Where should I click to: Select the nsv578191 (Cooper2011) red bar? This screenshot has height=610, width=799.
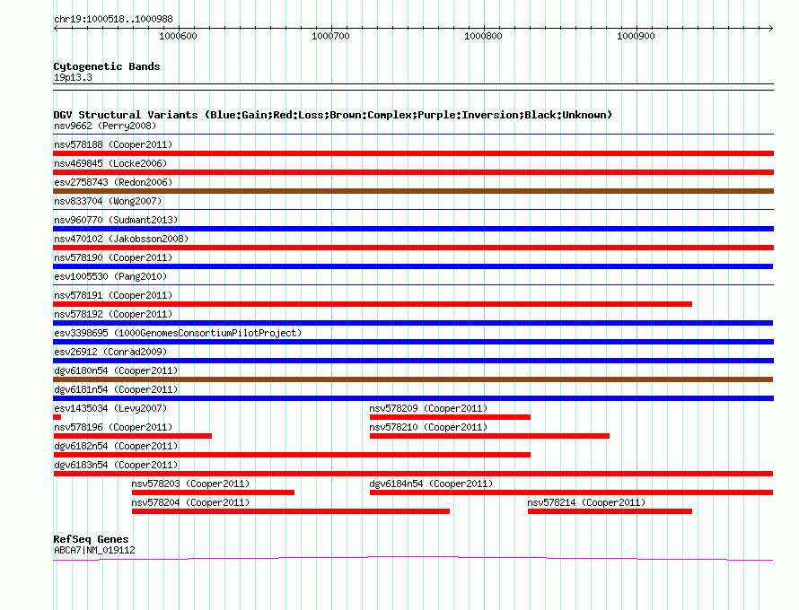coord(373,304)
